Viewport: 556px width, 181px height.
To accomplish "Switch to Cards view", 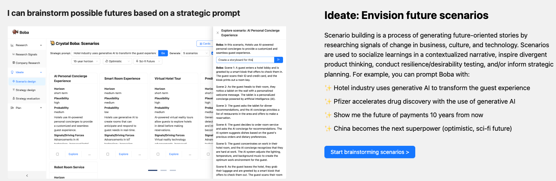I will (x=205, y=44).
